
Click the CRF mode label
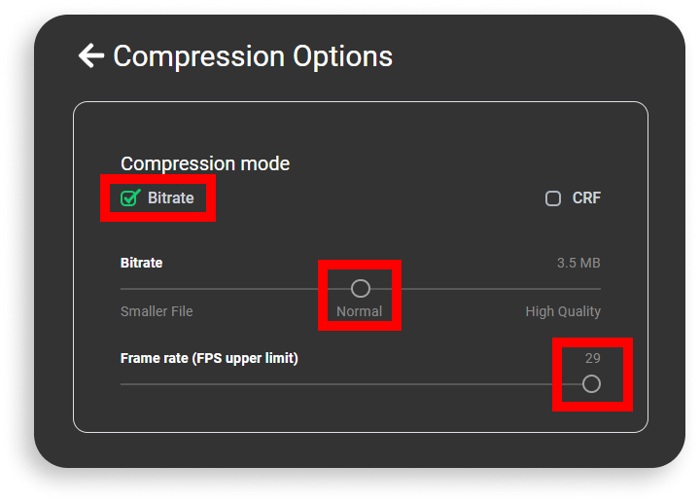tap(586, 197)
